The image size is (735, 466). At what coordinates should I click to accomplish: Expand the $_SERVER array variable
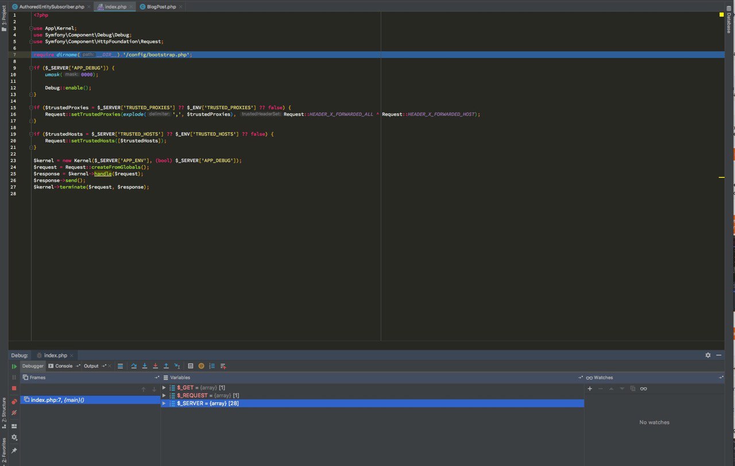[164, 403]
